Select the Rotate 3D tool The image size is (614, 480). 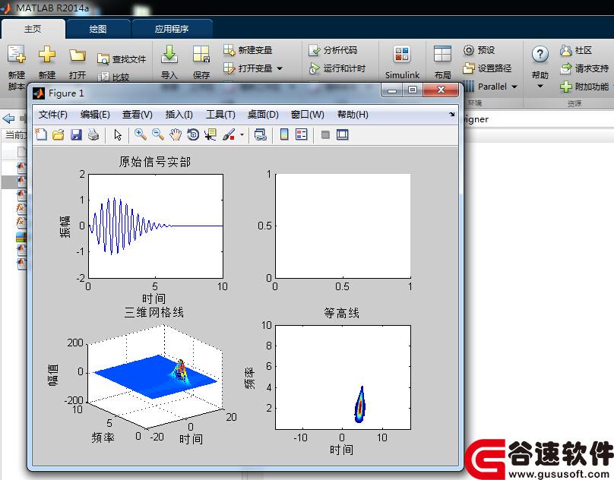point(193,134)
